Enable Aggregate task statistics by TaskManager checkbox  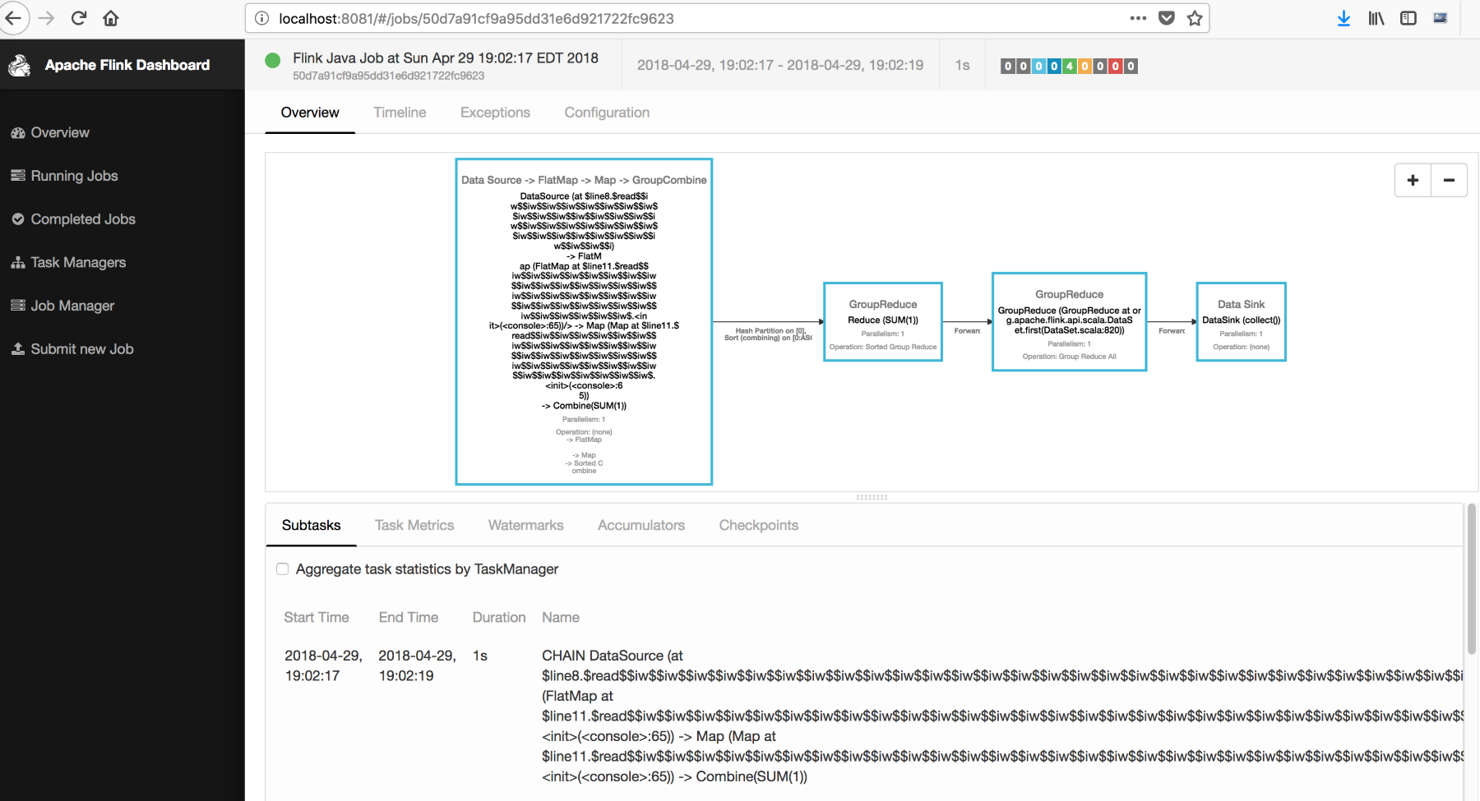pyautogui.click(x=283, y=569)
